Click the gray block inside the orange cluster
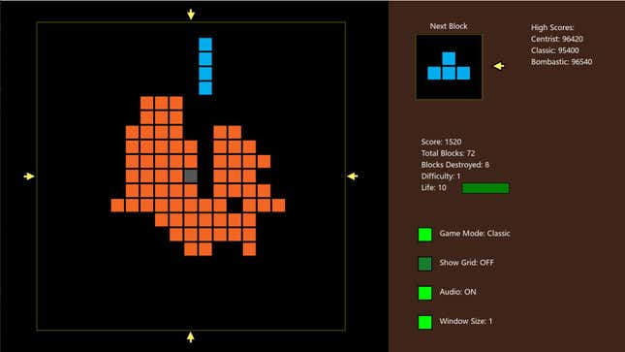 pyautogui.click(x=191, y=176)
